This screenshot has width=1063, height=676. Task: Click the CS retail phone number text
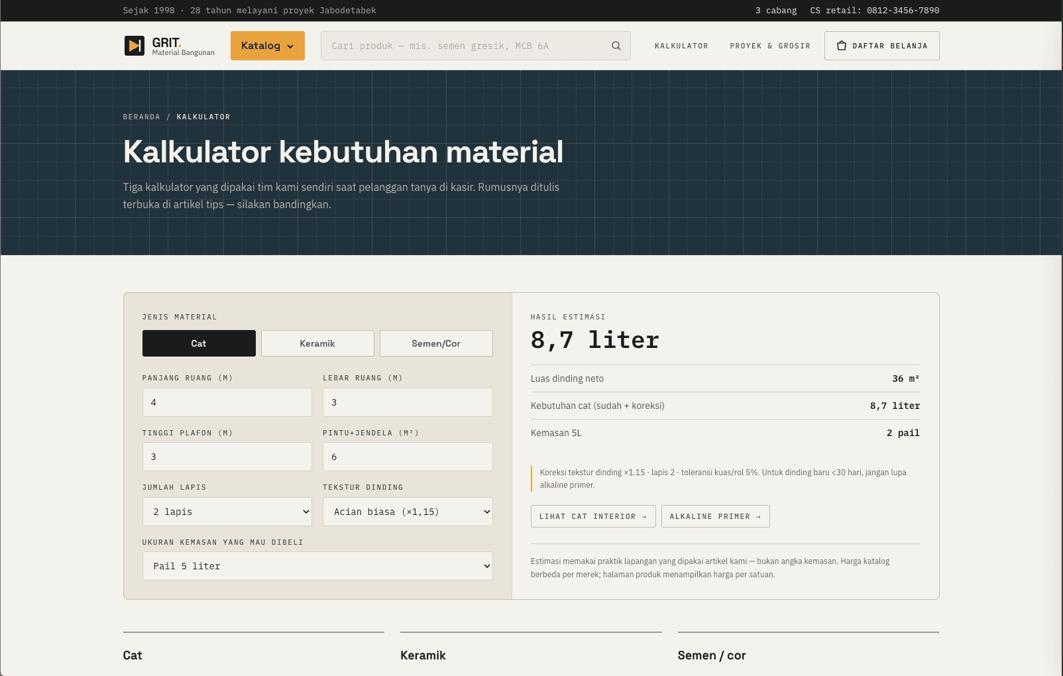point(875,11)
